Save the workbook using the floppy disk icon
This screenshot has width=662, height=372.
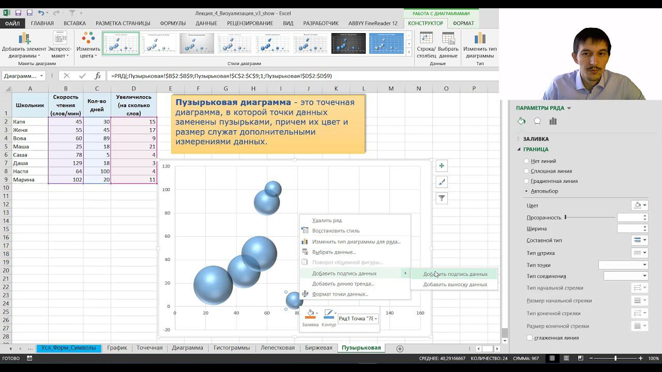pos(18,13)
